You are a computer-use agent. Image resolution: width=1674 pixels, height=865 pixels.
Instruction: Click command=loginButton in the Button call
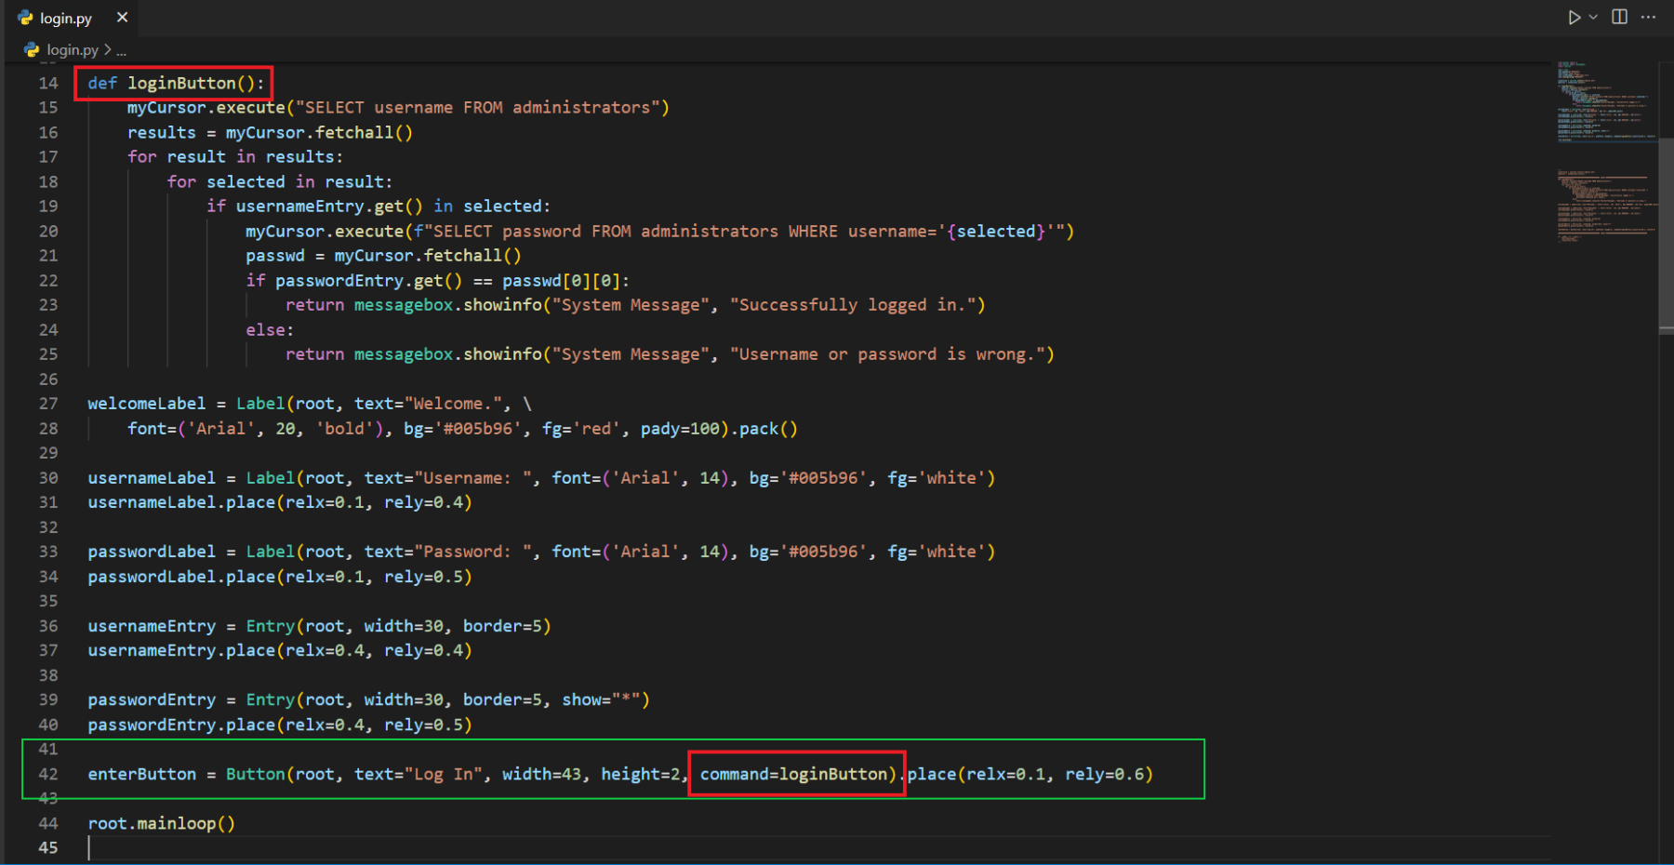point(795,775)
